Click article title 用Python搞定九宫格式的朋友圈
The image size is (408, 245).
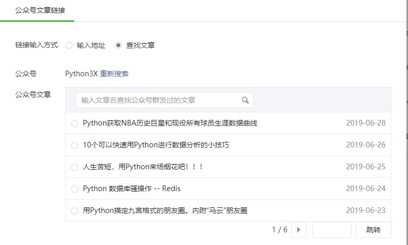point(165,210)
